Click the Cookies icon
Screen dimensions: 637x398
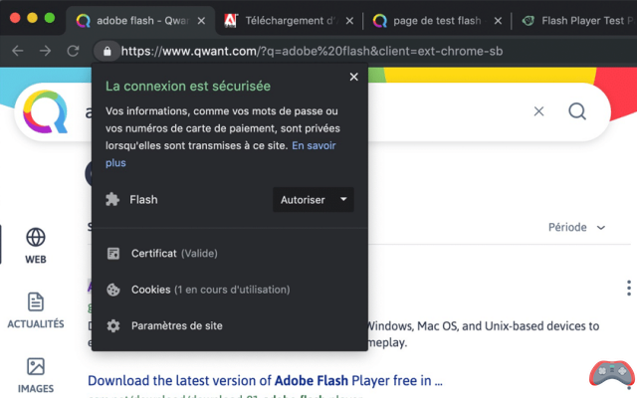coord(113,290)
